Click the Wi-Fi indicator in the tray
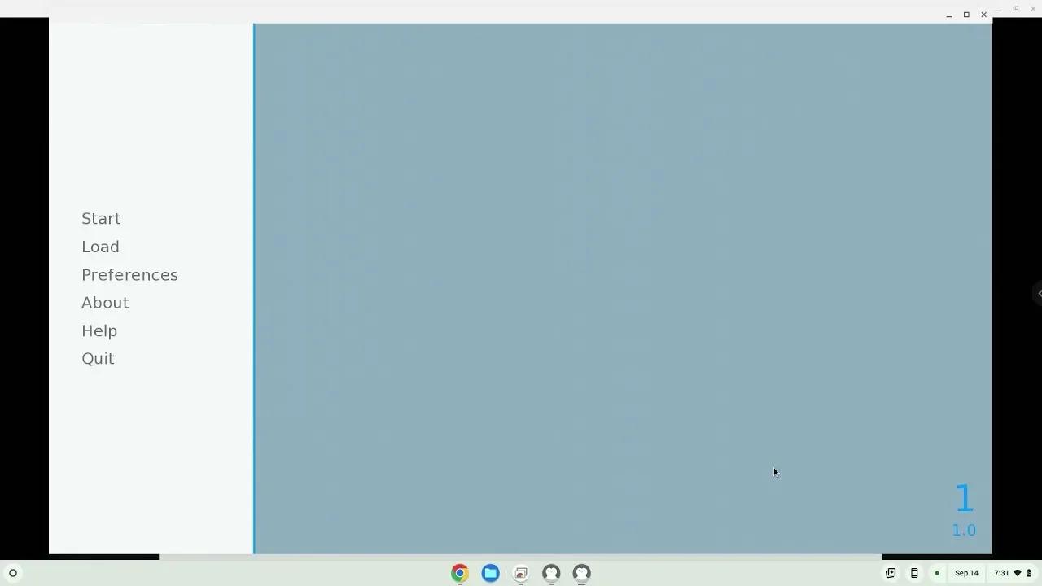 pyautogui.click(x=1017, y=573)
